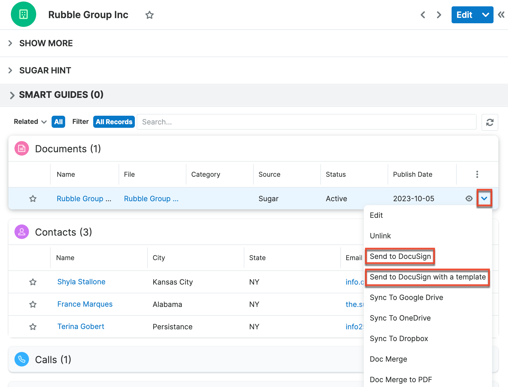Refresh subpanels with the reload icon
The width and height of the screenshot is (508, 387).
tap(490, 122)
